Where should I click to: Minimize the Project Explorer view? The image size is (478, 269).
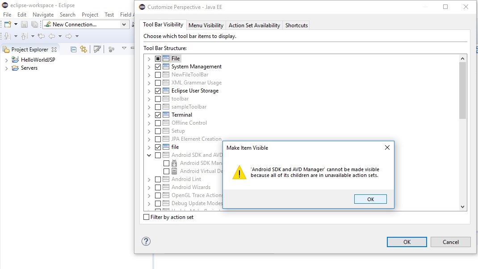tap(132, 48)
